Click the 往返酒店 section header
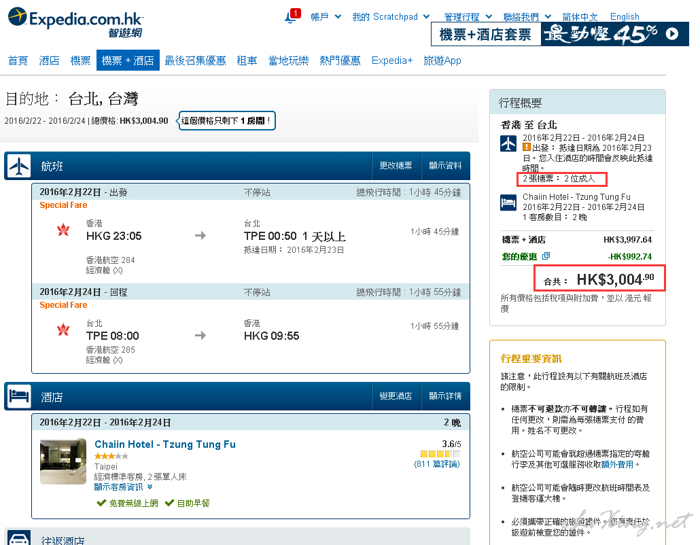The height and width of the screenshot is (545, 700). point(63,540)
